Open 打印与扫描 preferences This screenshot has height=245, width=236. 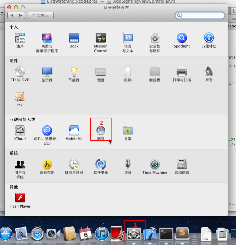182,74
